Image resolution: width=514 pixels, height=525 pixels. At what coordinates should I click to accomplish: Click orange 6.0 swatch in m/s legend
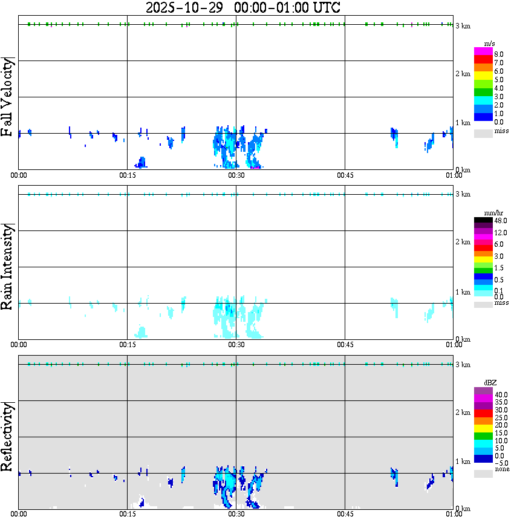click(x=483, y=68)
